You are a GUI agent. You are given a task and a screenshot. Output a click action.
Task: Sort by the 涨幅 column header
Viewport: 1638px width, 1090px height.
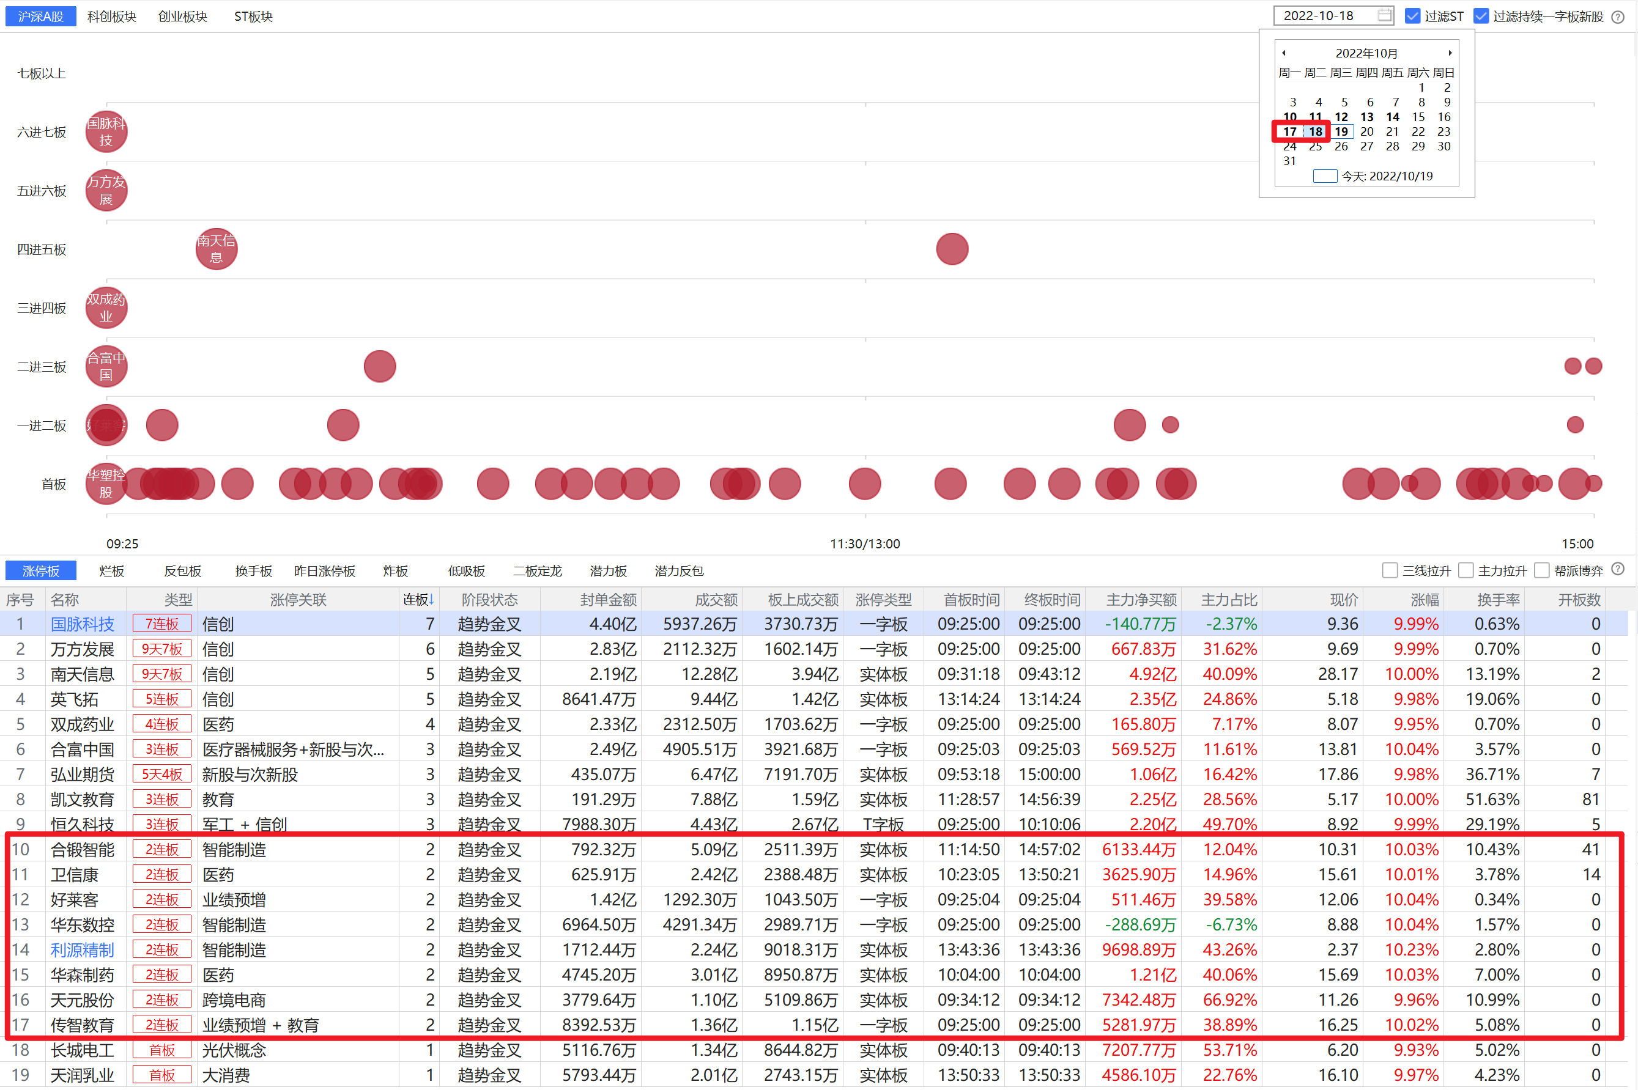pos(1425,599)
